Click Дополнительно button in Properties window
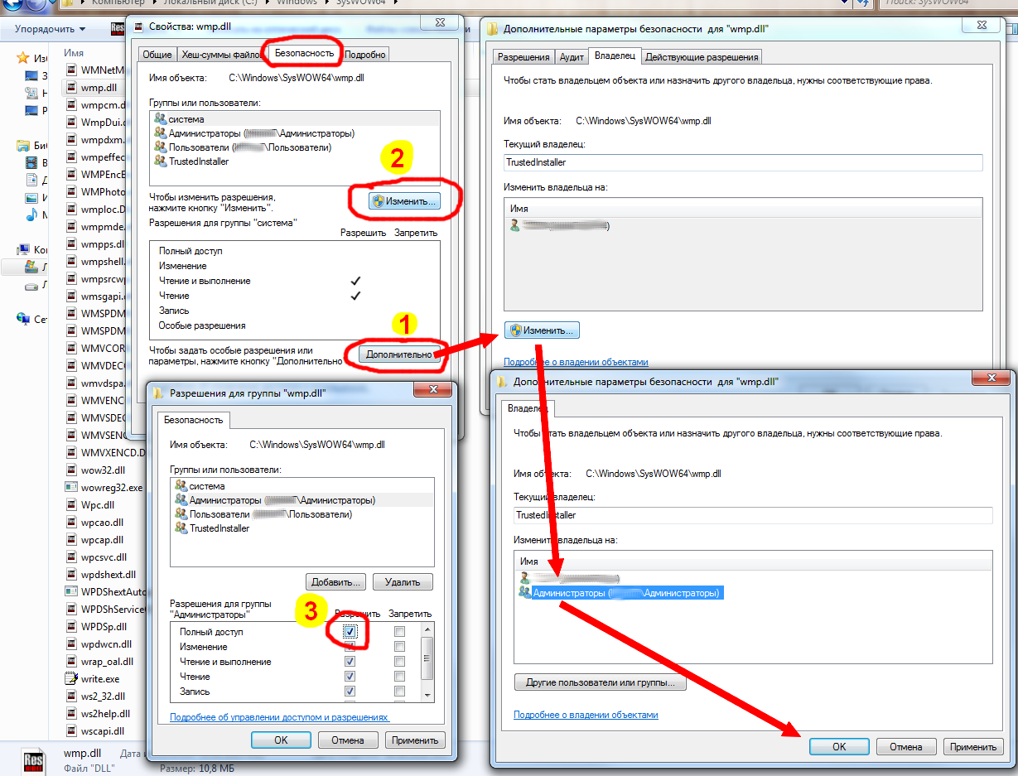 (x=400, y=354)
